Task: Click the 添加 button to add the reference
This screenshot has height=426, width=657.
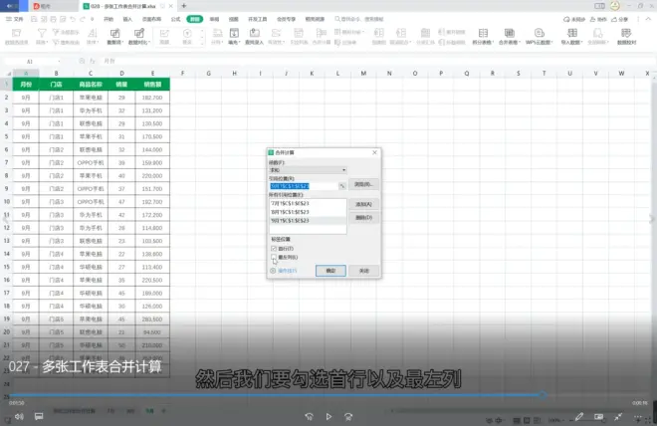Action: 363,204
